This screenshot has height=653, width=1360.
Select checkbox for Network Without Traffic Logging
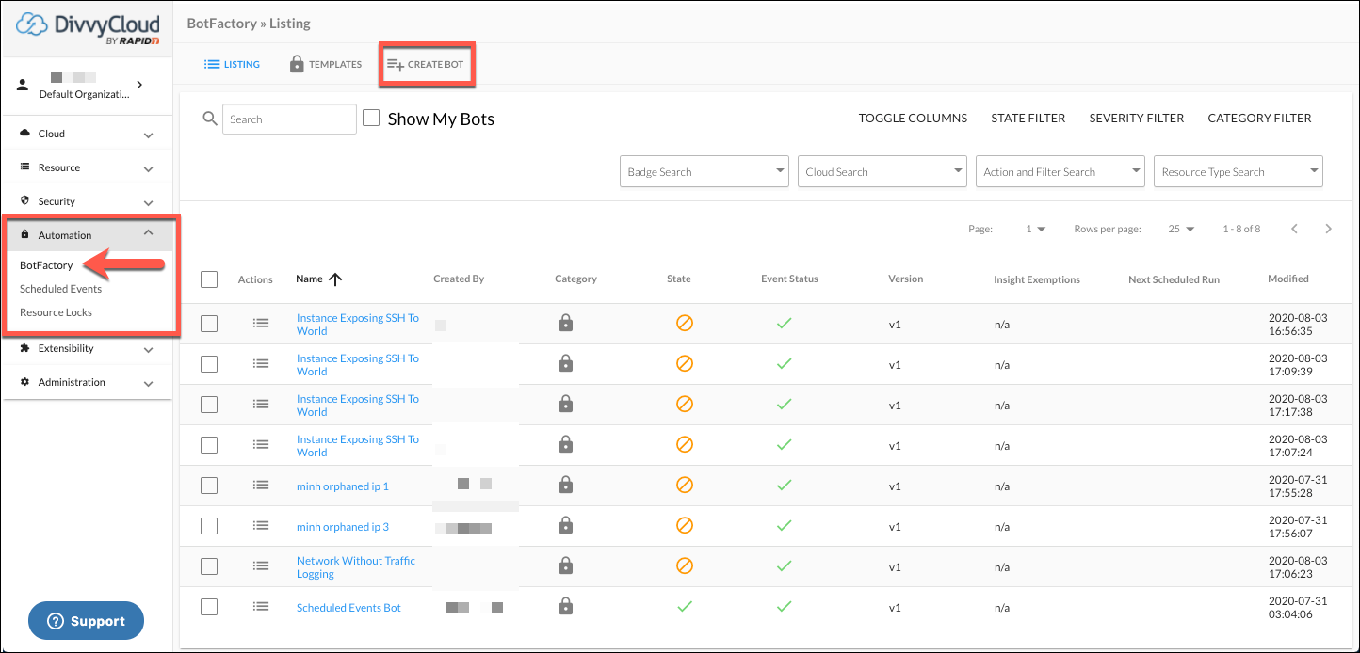tap(209, 565)
